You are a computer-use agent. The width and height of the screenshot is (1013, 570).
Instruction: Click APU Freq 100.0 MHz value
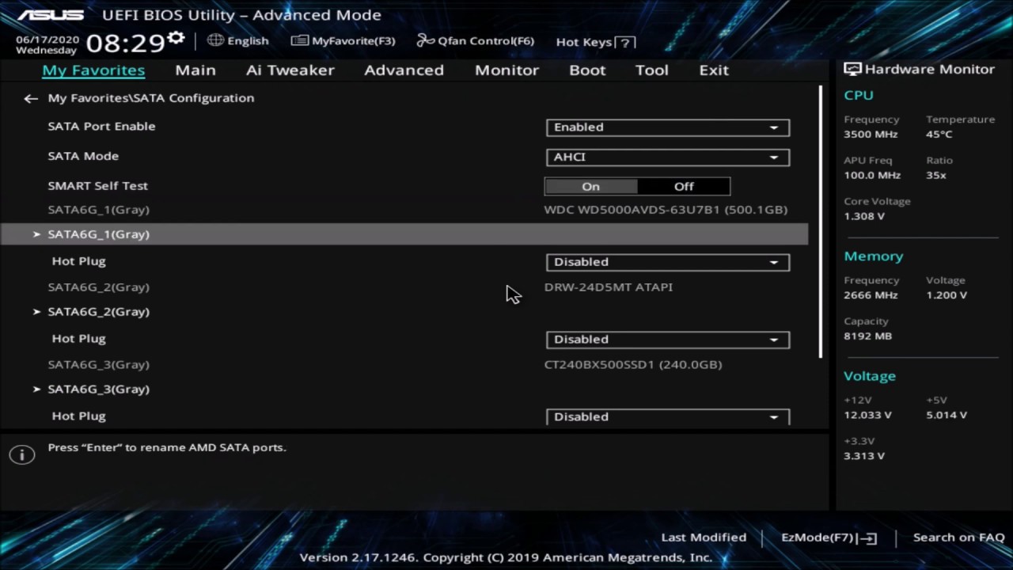coord(872,176)
